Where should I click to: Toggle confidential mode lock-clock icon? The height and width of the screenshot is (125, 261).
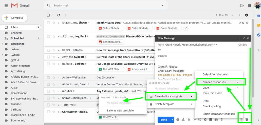point(216,119)
